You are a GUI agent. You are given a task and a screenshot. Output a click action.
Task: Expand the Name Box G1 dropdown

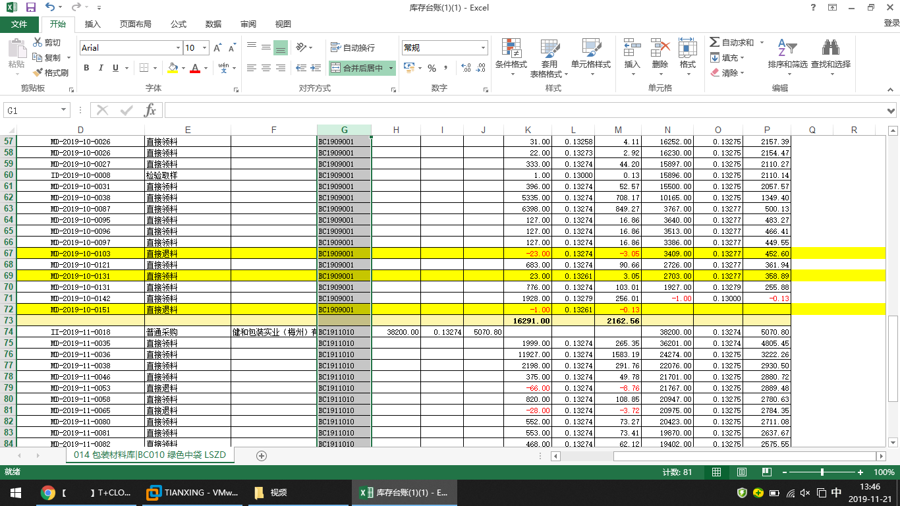[64, 111]
